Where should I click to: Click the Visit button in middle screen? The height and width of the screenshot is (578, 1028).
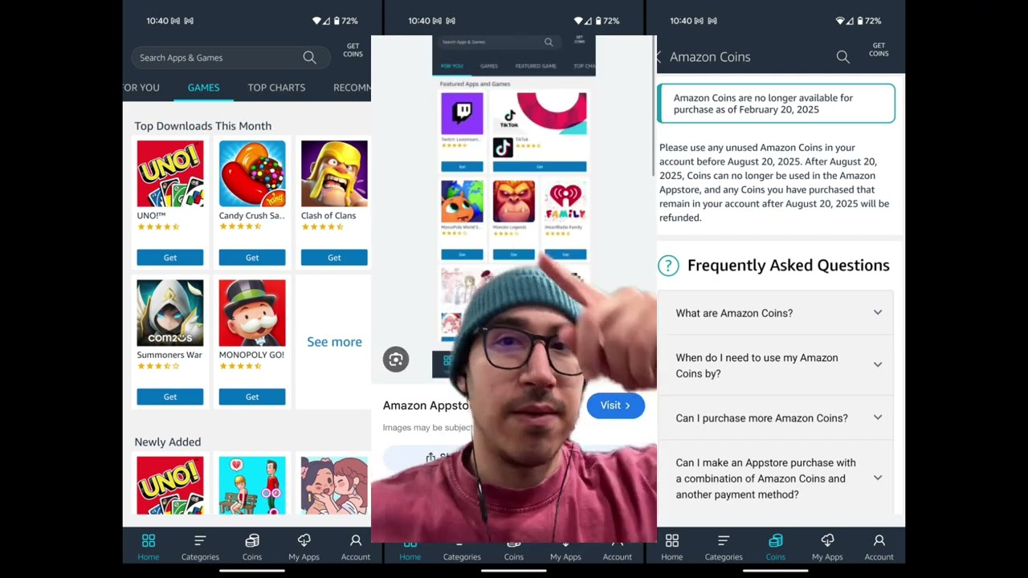point(615,405)
